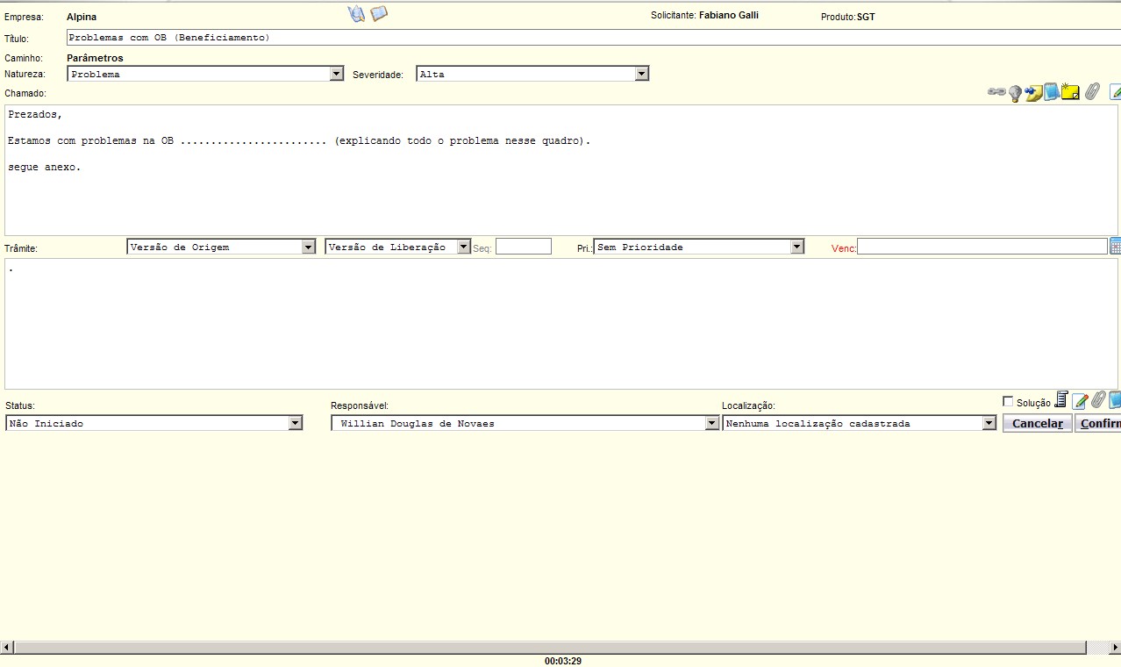This screenshot has width=1121, height=667.
Task: Click the yellow sticky note with star icon
Action: click(x=1070, y=92)
